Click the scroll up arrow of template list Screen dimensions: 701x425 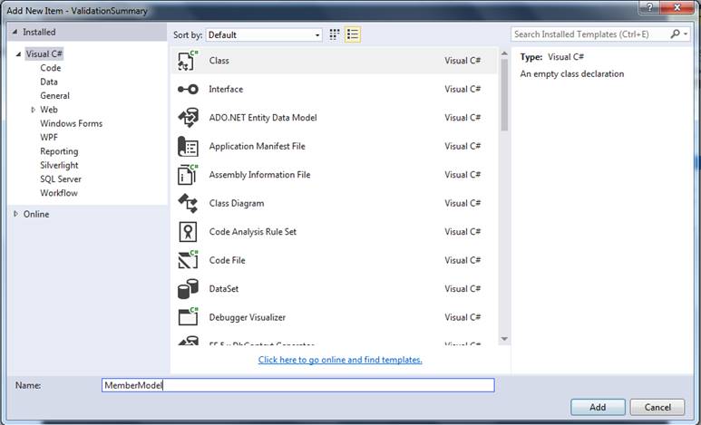[504, 53]
